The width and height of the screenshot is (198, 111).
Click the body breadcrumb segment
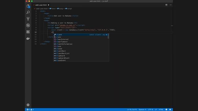(x=60, y=9)
